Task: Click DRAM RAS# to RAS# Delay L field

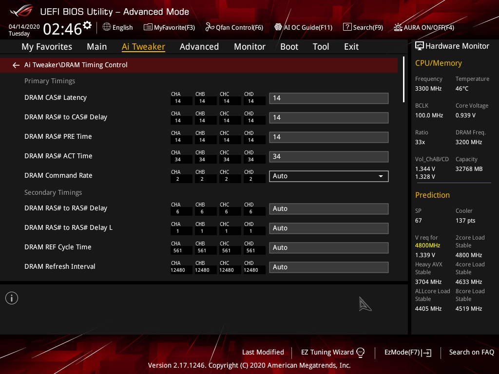Action: click(329, 228)
